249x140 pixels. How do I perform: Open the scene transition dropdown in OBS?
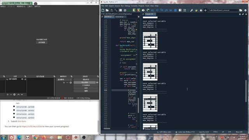click(x=64, y=79)
